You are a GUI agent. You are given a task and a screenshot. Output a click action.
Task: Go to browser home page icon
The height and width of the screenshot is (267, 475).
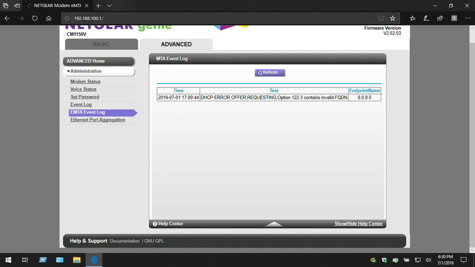pyautogui.click(x=49, y=18)
